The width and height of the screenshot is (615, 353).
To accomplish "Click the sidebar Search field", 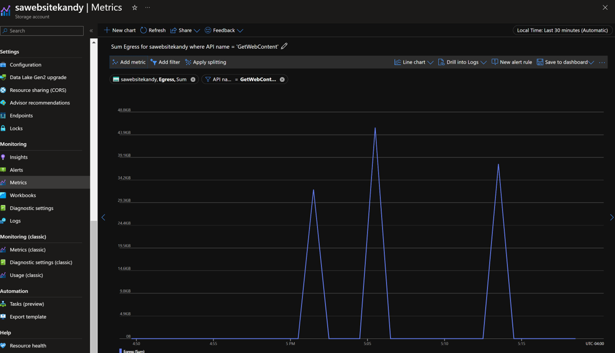I will point(42,31).
